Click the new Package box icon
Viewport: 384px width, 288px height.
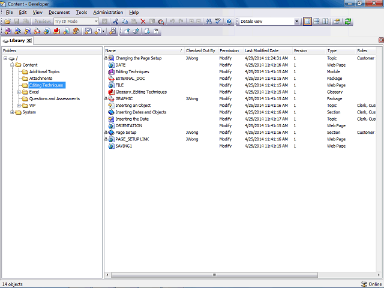(x=37, y=31)
